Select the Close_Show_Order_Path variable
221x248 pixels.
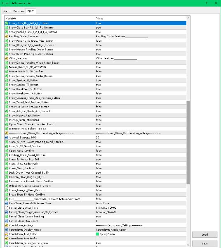[23, 164]
